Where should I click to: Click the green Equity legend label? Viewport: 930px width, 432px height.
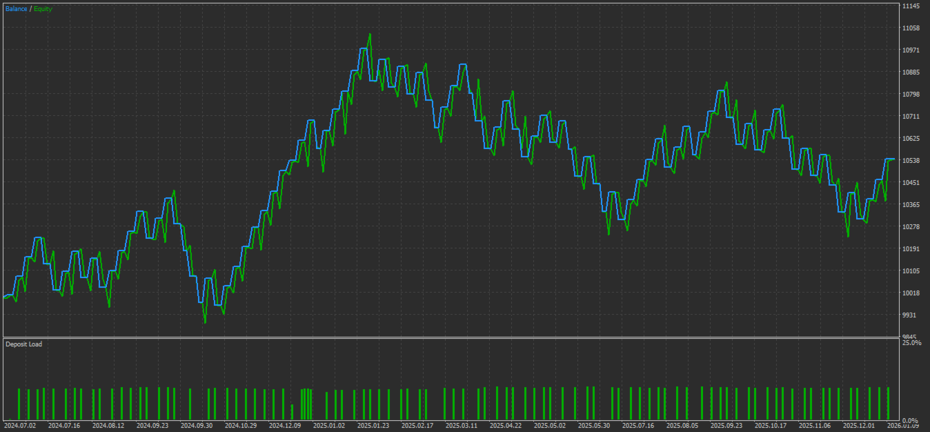(43, 8)
